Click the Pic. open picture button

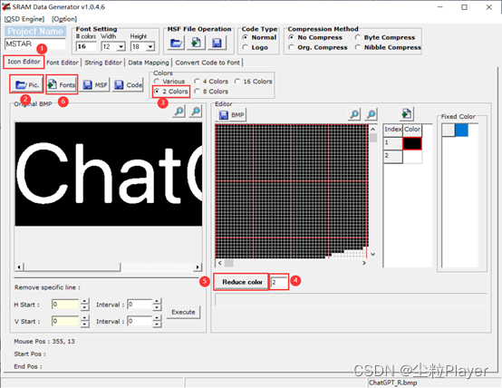pyautogui.click(x=27, y=84)
